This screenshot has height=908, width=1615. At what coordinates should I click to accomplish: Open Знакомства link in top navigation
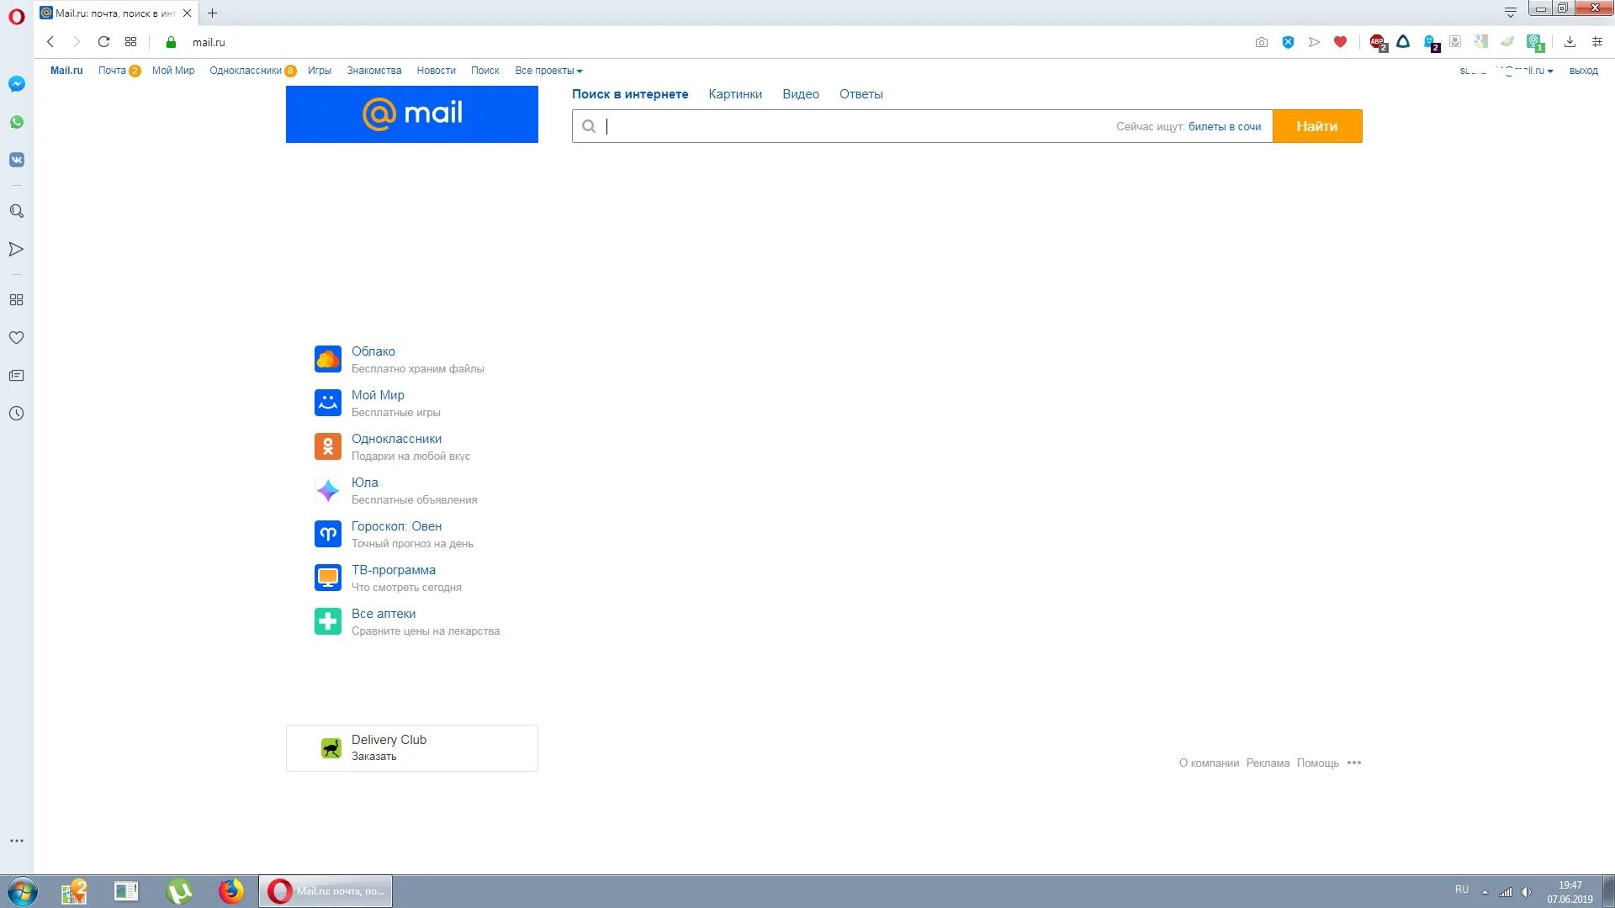point(374,71)
